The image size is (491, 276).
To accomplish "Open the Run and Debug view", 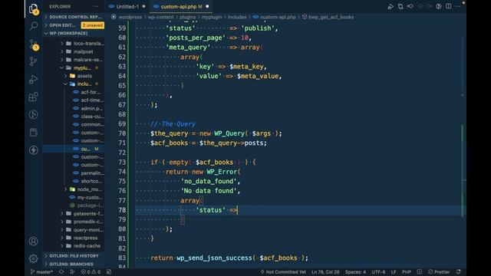I will click(x=33, y=79).
